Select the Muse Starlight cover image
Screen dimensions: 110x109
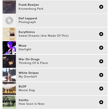[x=9, y=48]
